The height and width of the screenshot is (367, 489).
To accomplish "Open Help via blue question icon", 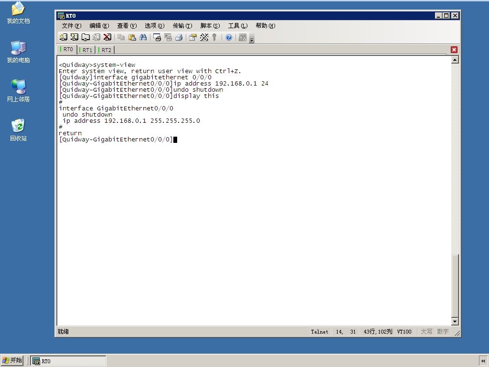I will (229, 37).
